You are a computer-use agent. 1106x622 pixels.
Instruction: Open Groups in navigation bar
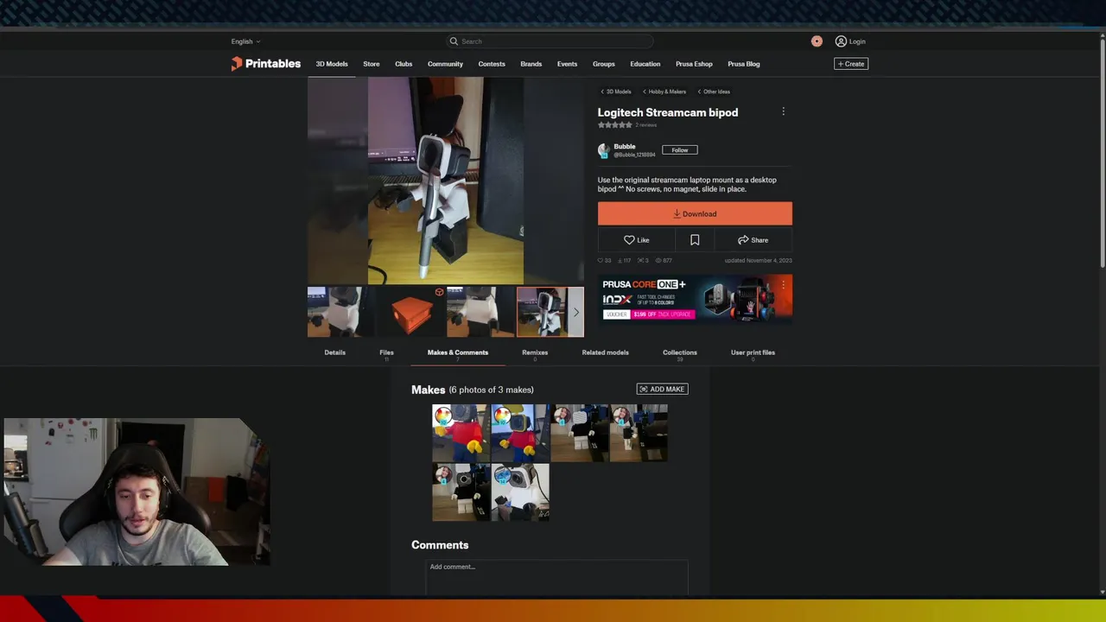[x=604, y=64]
